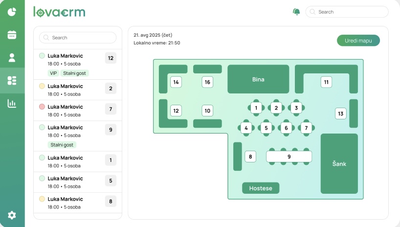The image size is (400, 227).
Task: Open the guests person icon
Action: pyautogui.click(x=12, y=58)
